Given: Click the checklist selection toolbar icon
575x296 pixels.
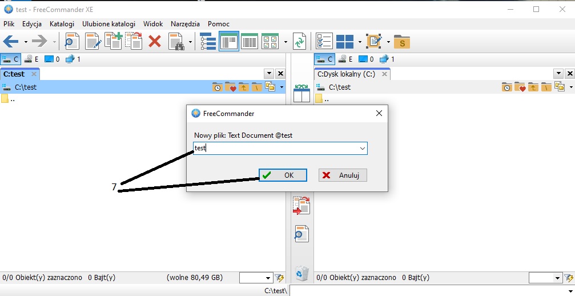Looking at the screenshot, I should [324, 41].
